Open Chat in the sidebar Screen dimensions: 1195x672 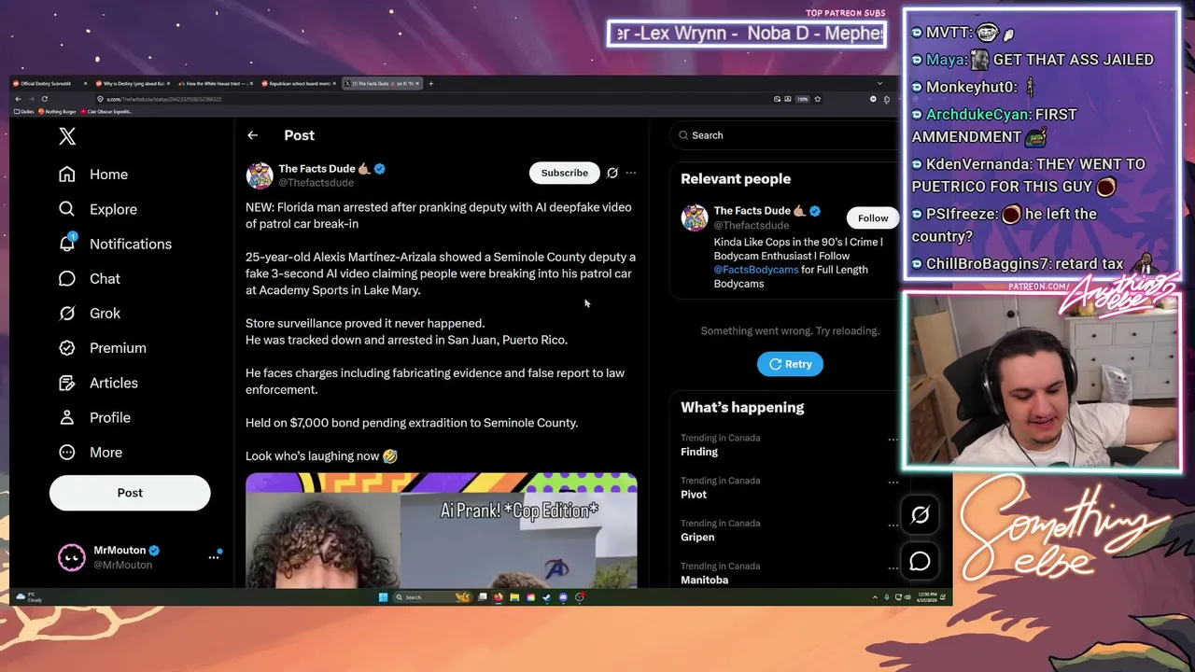[x=90, y=278]
